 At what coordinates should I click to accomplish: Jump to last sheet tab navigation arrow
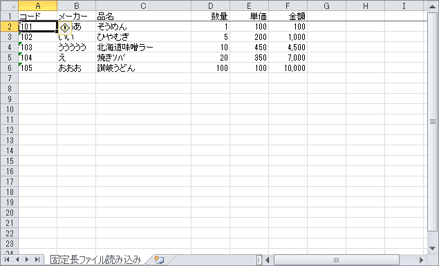point(37,260)
